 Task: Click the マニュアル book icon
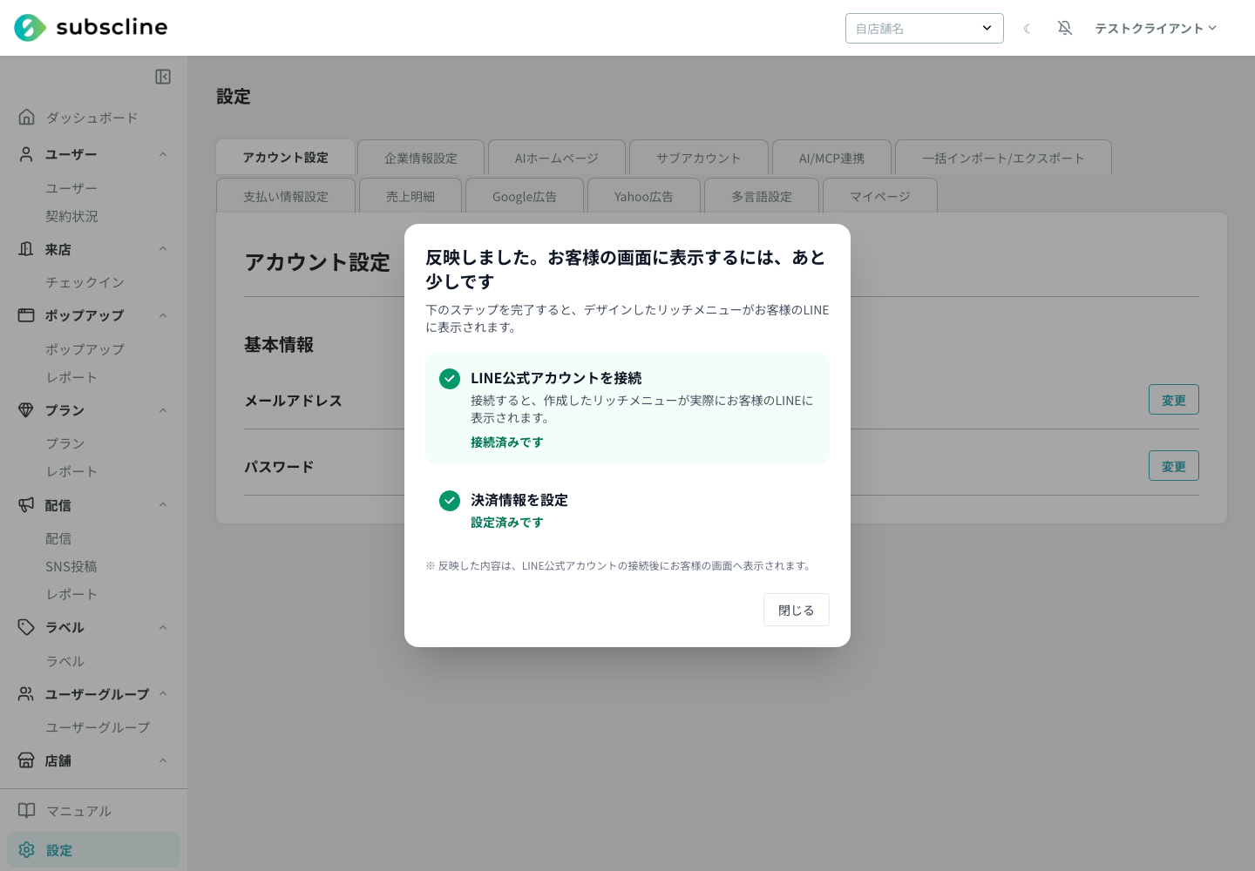click(x=26, y=811)
